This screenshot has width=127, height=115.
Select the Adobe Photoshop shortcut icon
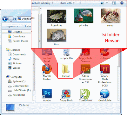(47, 93)
